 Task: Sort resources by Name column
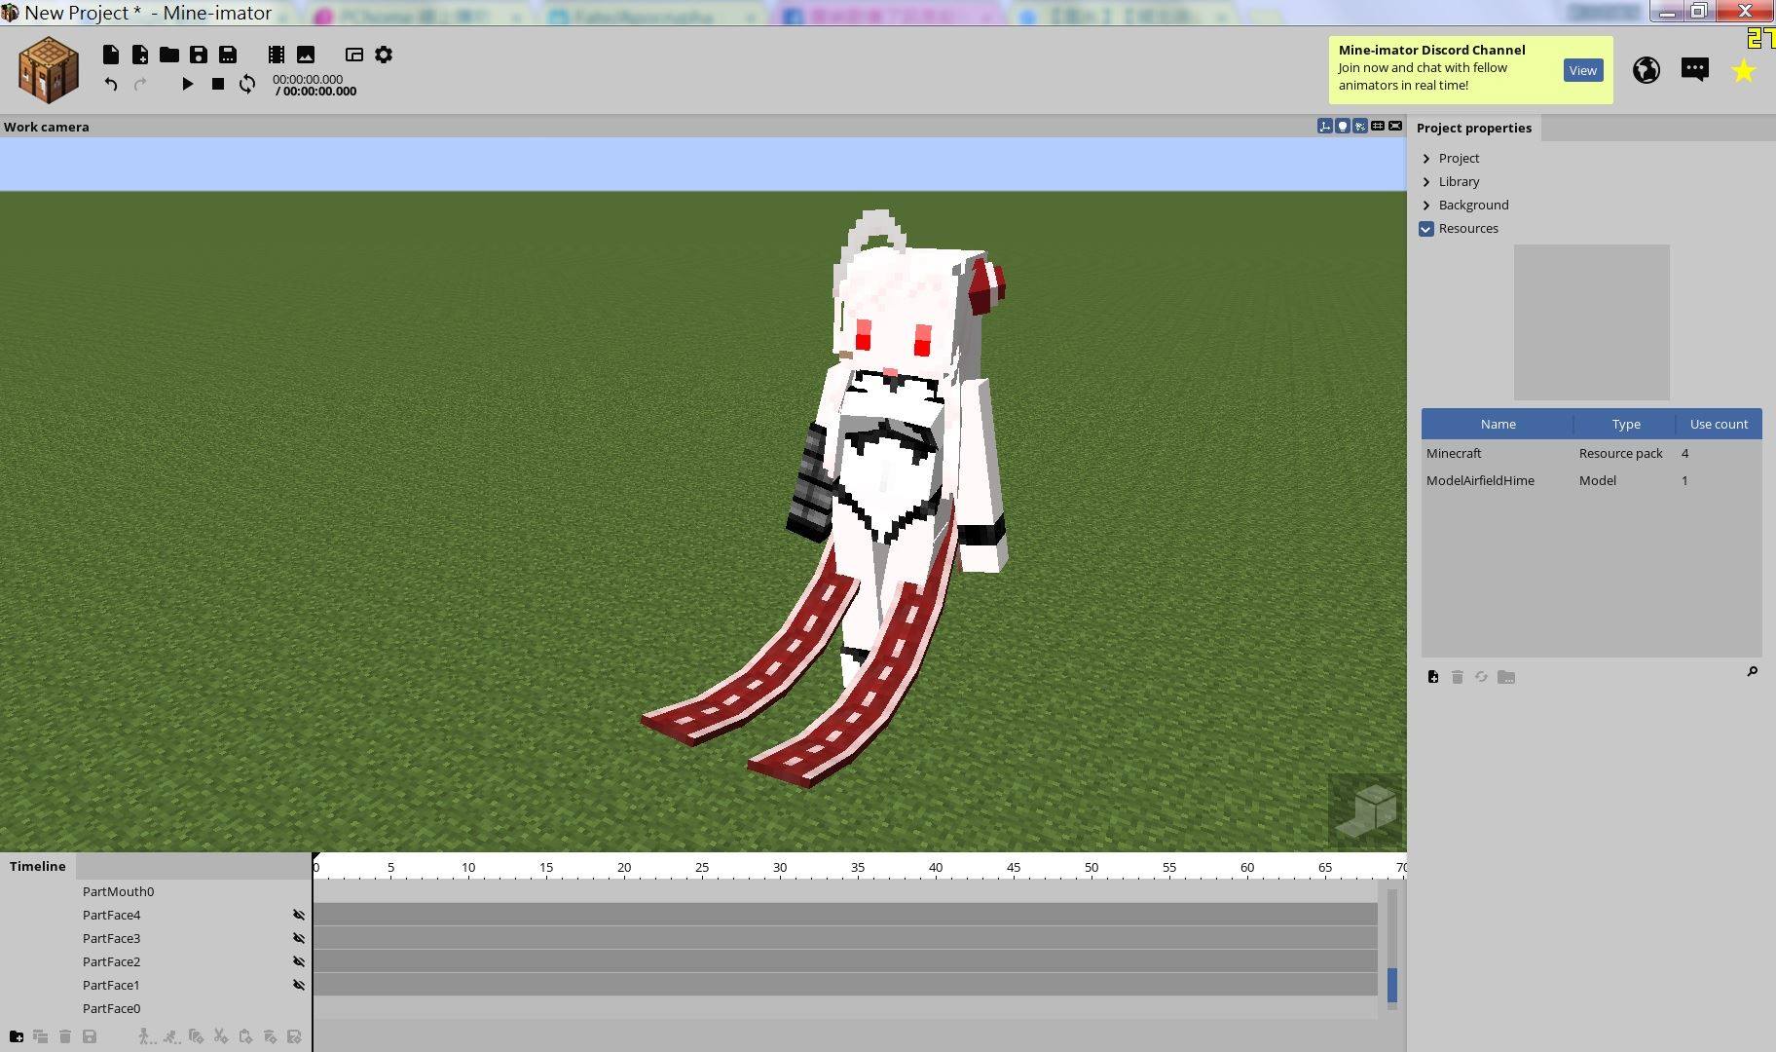click(x=1498, y=424)
